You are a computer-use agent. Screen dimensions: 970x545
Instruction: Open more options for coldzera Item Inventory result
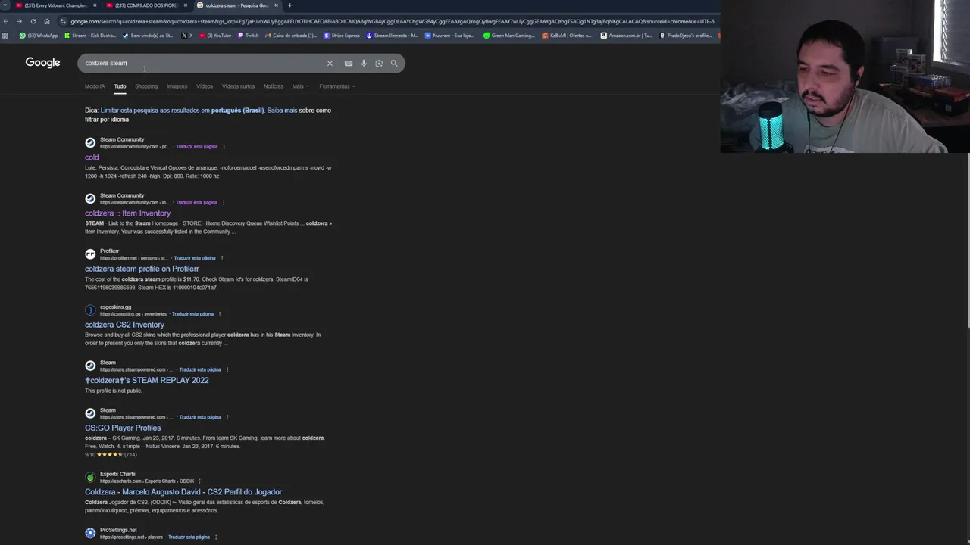(x=224, y=203)
